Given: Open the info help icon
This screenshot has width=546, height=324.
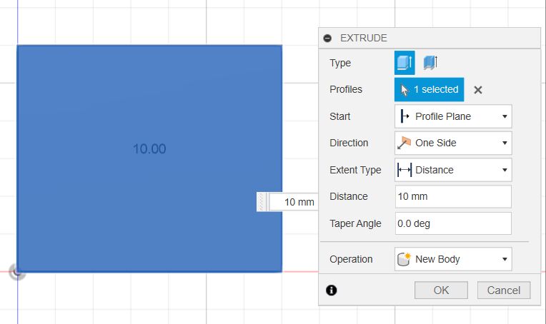Looking at the screenshot, I should click(332, 290).
